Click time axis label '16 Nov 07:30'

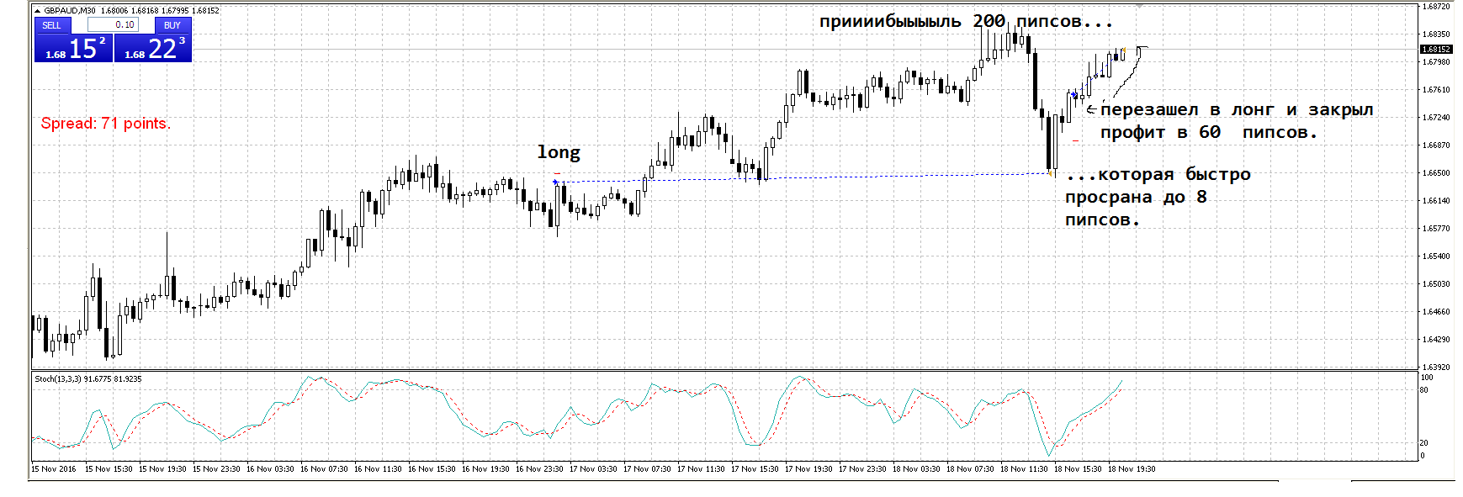324,469
